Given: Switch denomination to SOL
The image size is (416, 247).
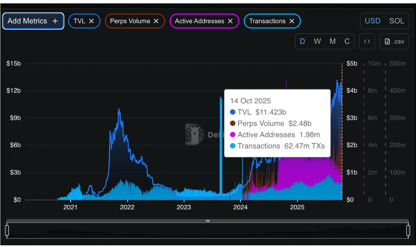Looking at the screenshot, I should tap(397, 21).
